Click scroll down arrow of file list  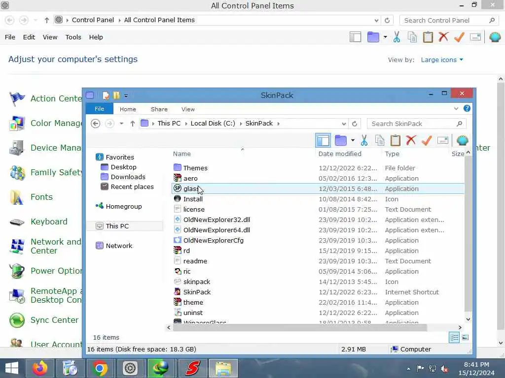(469, 319)
